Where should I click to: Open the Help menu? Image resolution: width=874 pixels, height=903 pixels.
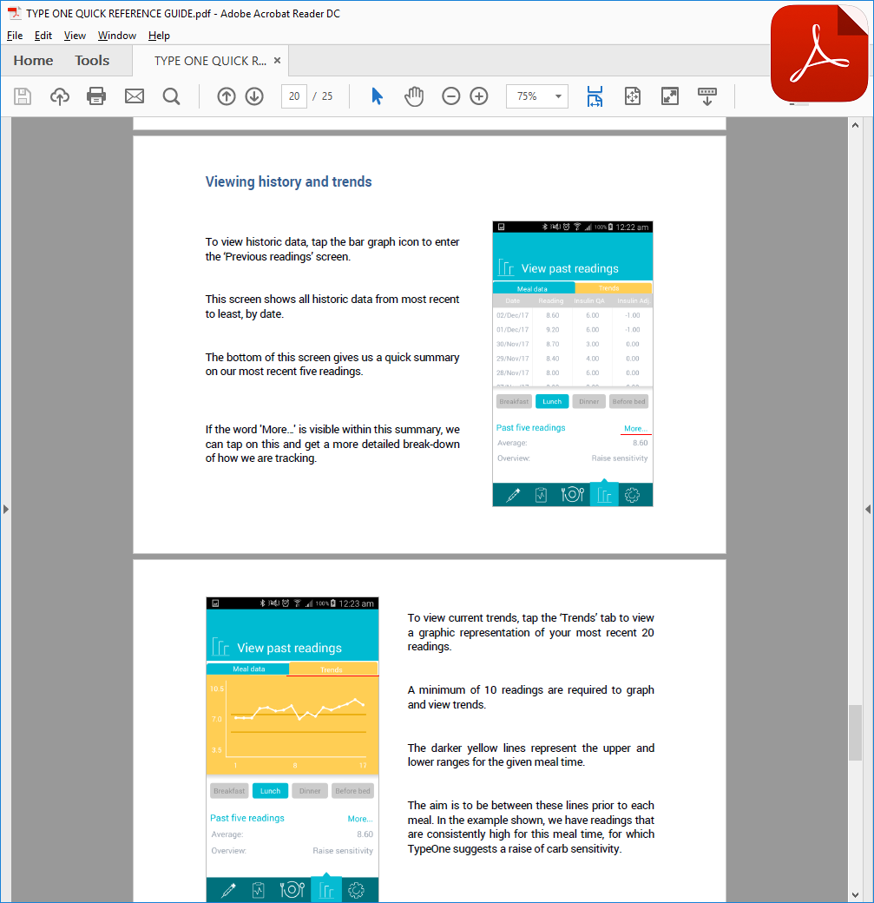pyautogui.click(x=159, y=36)
